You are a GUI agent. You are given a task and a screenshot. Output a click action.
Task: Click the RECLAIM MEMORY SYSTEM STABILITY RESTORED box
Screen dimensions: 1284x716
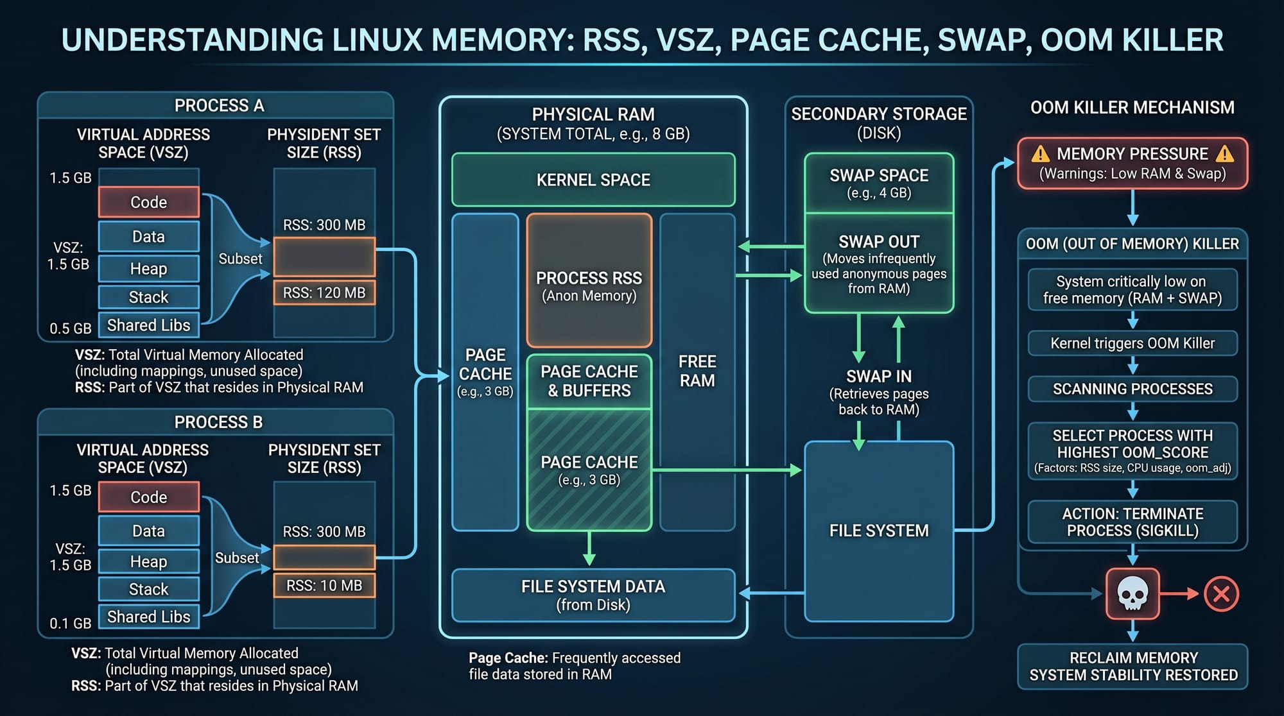(x=1132, y=667)
